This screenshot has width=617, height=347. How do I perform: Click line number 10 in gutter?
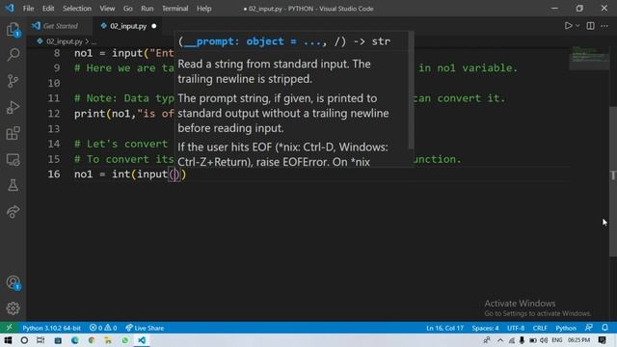(x=54, y=83)
